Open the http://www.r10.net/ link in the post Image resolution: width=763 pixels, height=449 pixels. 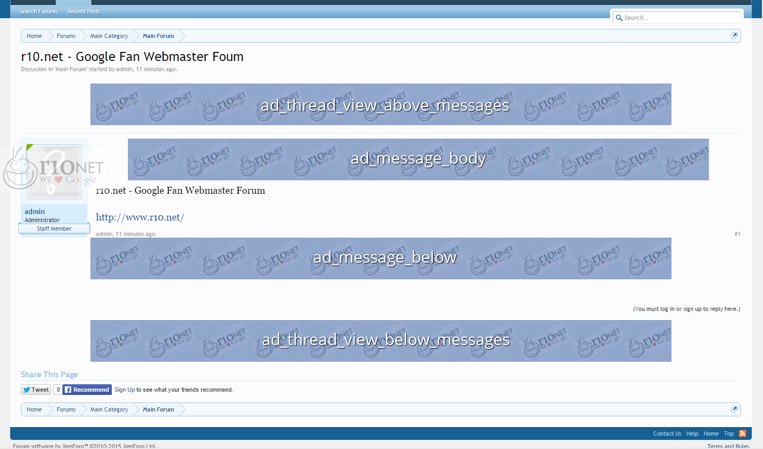(x=140, y=217)
